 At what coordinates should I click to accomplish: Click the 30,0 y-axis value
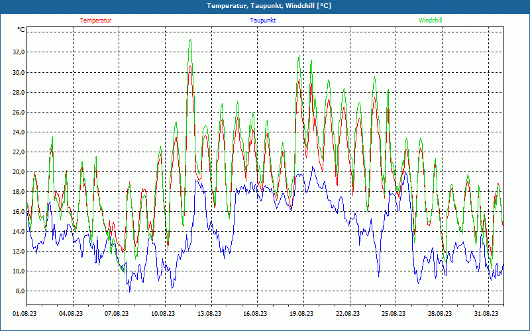coord(19,72)
